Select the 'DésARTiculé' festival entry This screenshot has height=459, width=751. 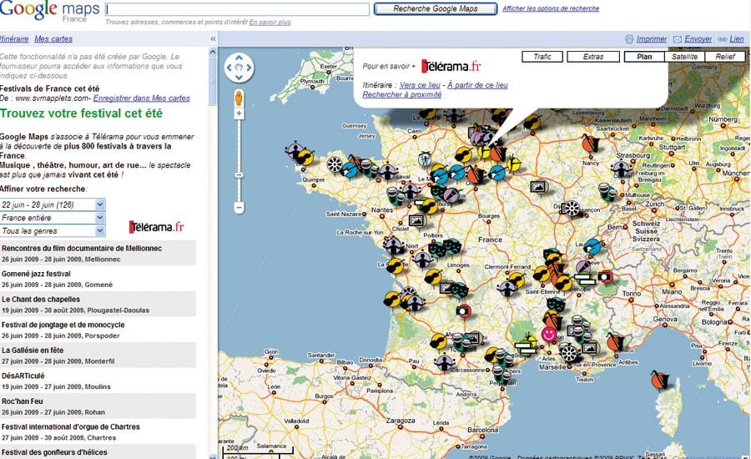98,381
